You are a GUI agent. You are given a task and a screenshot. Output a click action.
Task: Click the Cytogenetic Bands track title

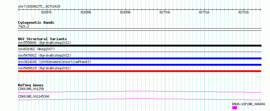[x=36, y=23]
